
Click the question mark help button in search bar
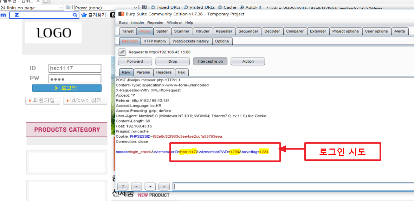[123, 186]
